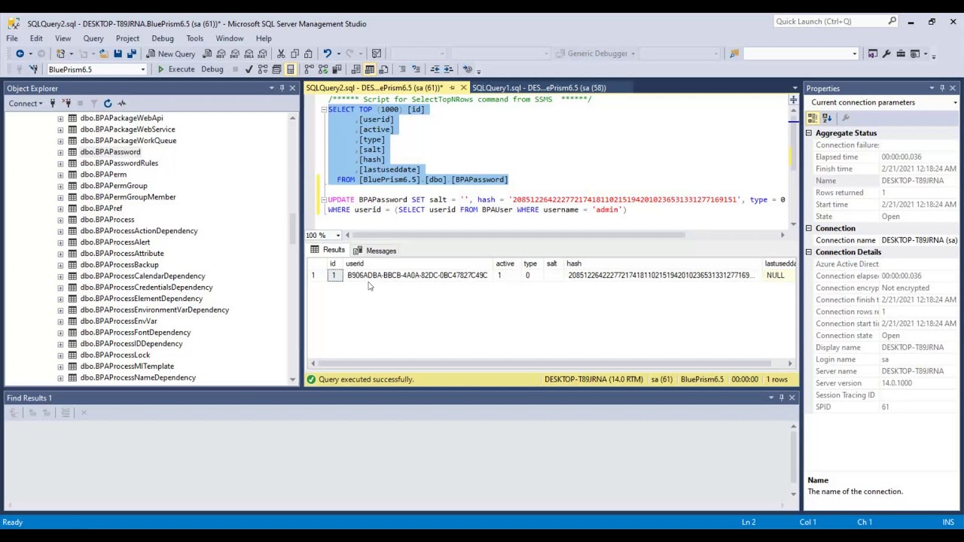Click the Object Explorer vertical scrollbar
Image resolution: width=964 pixels, height=542 pixels.
coord(293,248)
